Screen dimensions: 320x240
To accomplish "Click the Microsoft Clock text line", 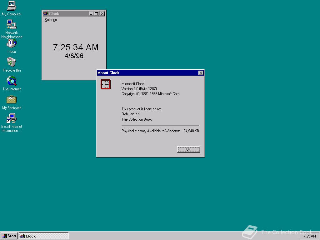I will [x=133, y=84].
